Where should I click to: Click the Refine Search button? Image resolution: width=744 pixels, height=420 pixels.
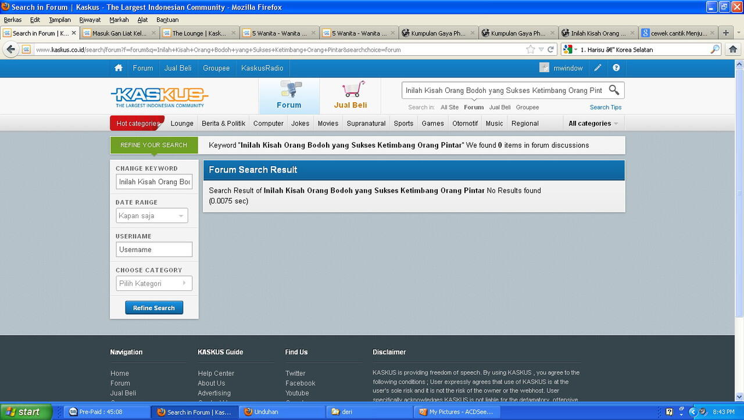(154, 308)
